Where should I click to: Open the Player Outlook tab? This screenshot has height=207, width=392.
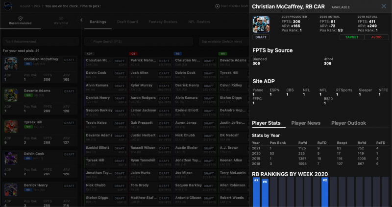348,123
